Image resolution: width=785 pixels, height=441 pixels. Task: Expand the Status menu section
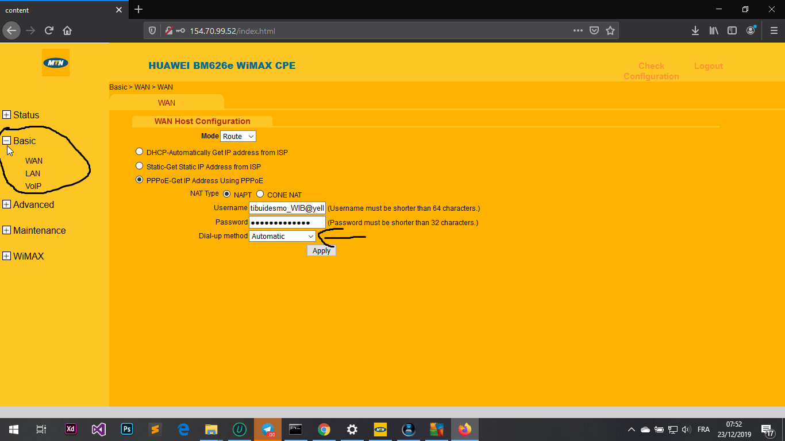click(7, 115)
